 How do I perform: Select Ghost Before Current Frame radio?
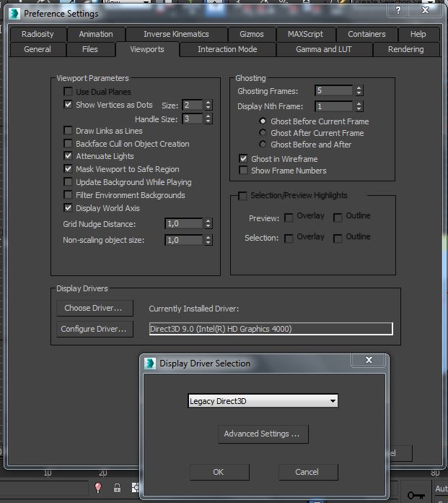coord(263,121)
